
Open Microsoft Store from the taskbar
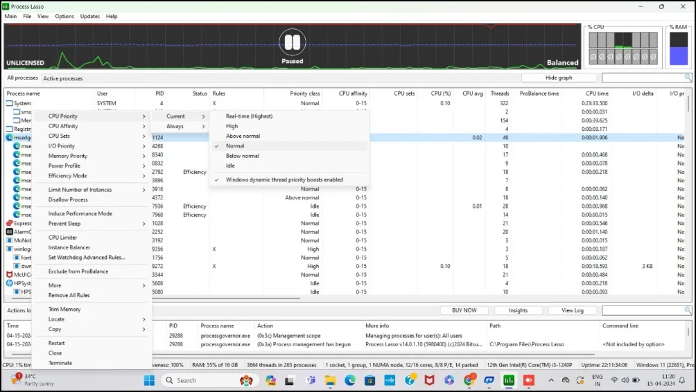pyautogui.click(x=369, y=380)
